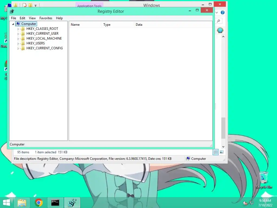Click the HKEY_LOCAL_MACHINE label
Image resolution: width=277 pixels, height=208 pixels.
[x=44, y=38]
